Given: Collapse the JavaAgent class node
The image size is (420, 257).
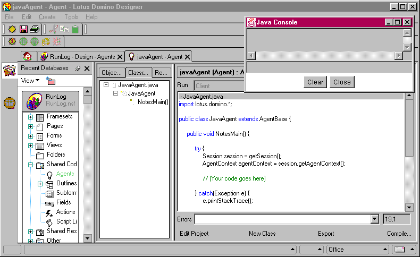Looking at the screenshot, I should [115, 93].
